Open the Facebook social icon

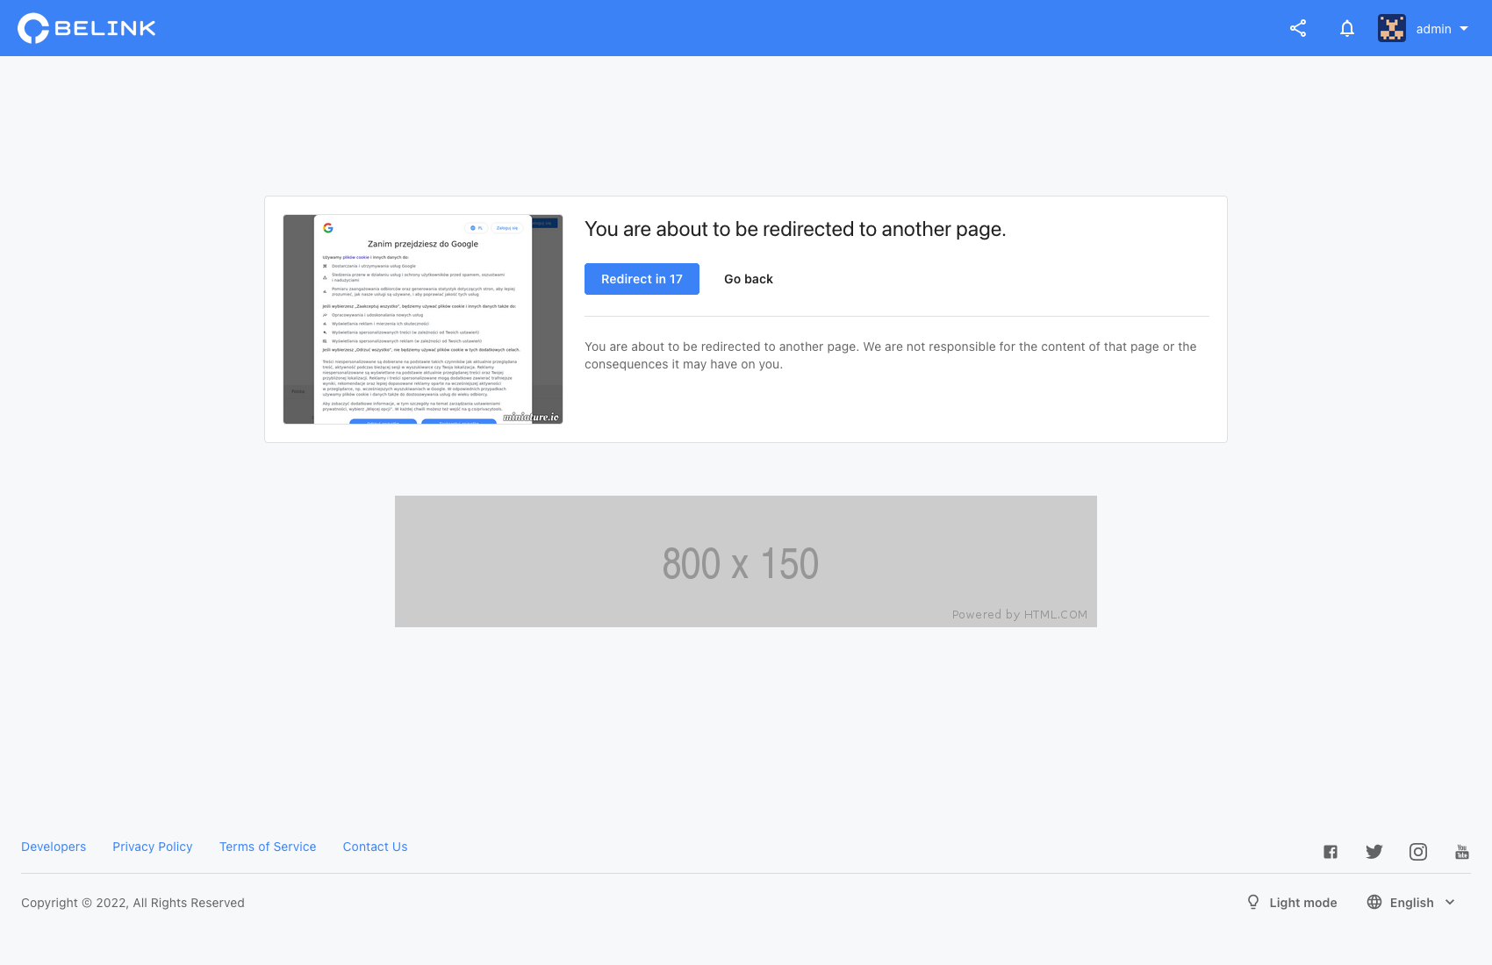(x=1331, y=852)
